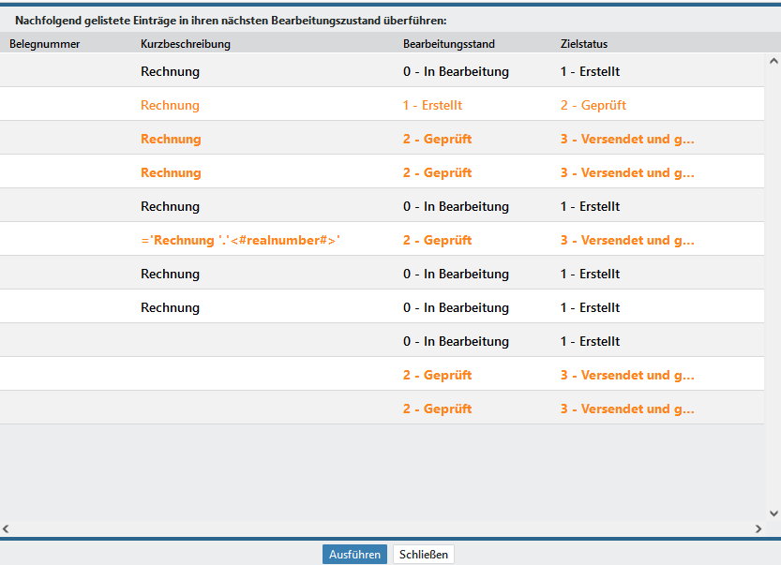Sort by the Kurzbeschreibung column header

pyautogui.click(x=186, y=44)
